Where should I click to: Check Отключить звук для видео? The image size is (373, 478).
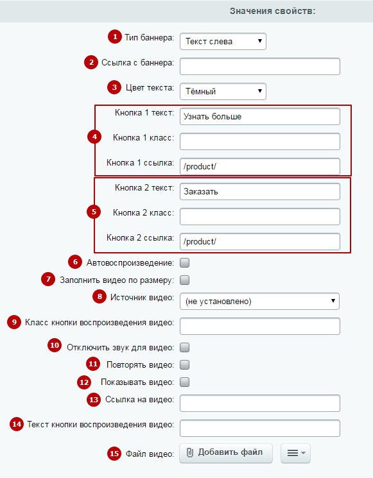click(184, 348)
